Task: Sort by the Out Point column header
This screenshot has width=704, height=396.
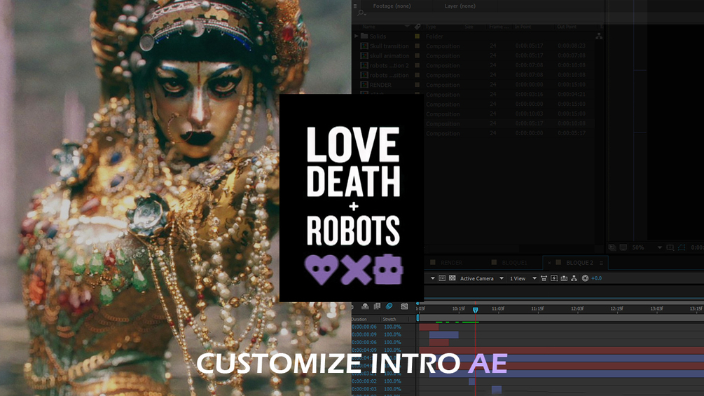Action: (x=567, y=27)
